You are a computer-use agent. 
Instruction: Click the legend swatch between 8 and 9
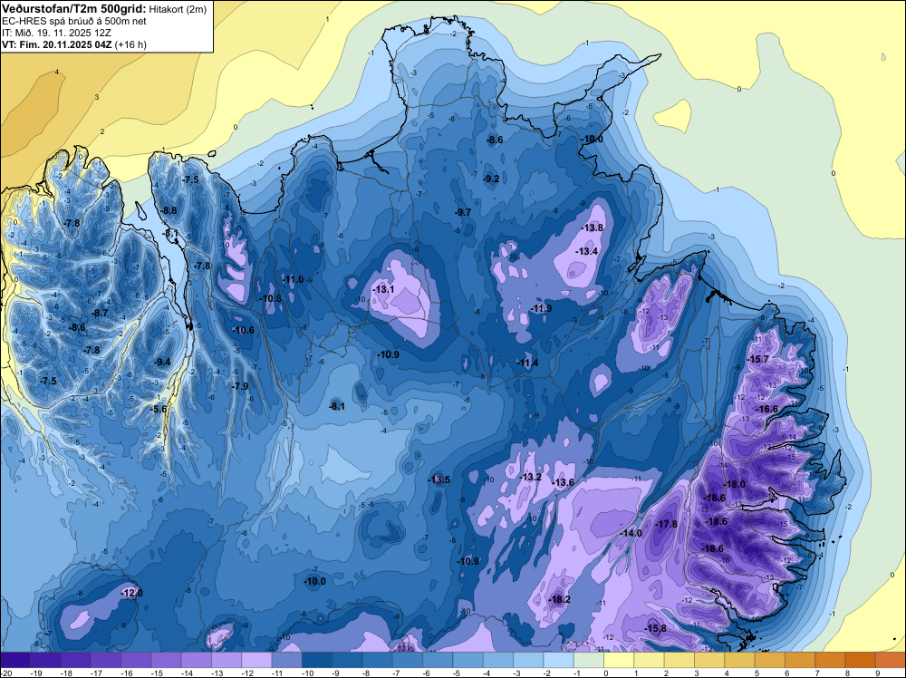pos(860,660)
